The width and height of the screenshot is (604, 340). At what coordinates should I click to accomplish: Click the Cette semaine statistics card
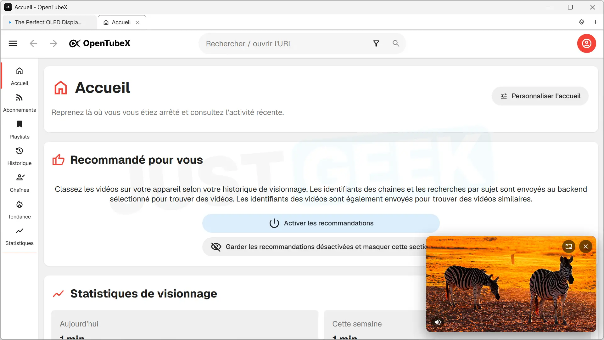[x=375, y=325]
